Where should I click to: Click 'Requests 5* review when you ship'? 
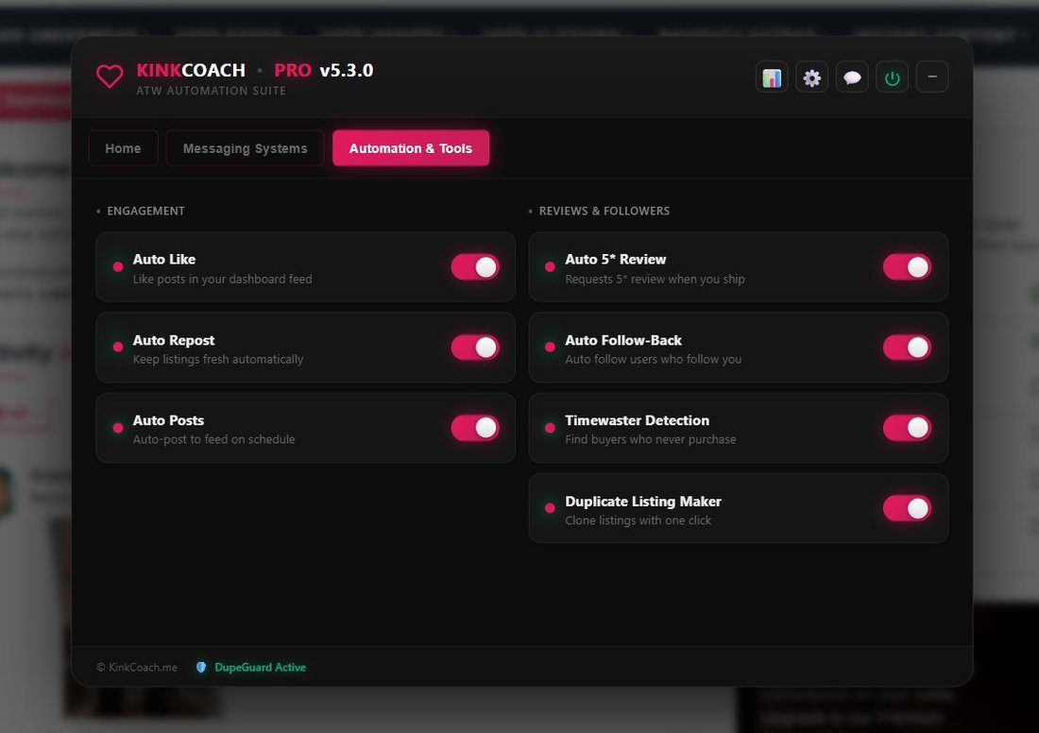coord(655,279)
